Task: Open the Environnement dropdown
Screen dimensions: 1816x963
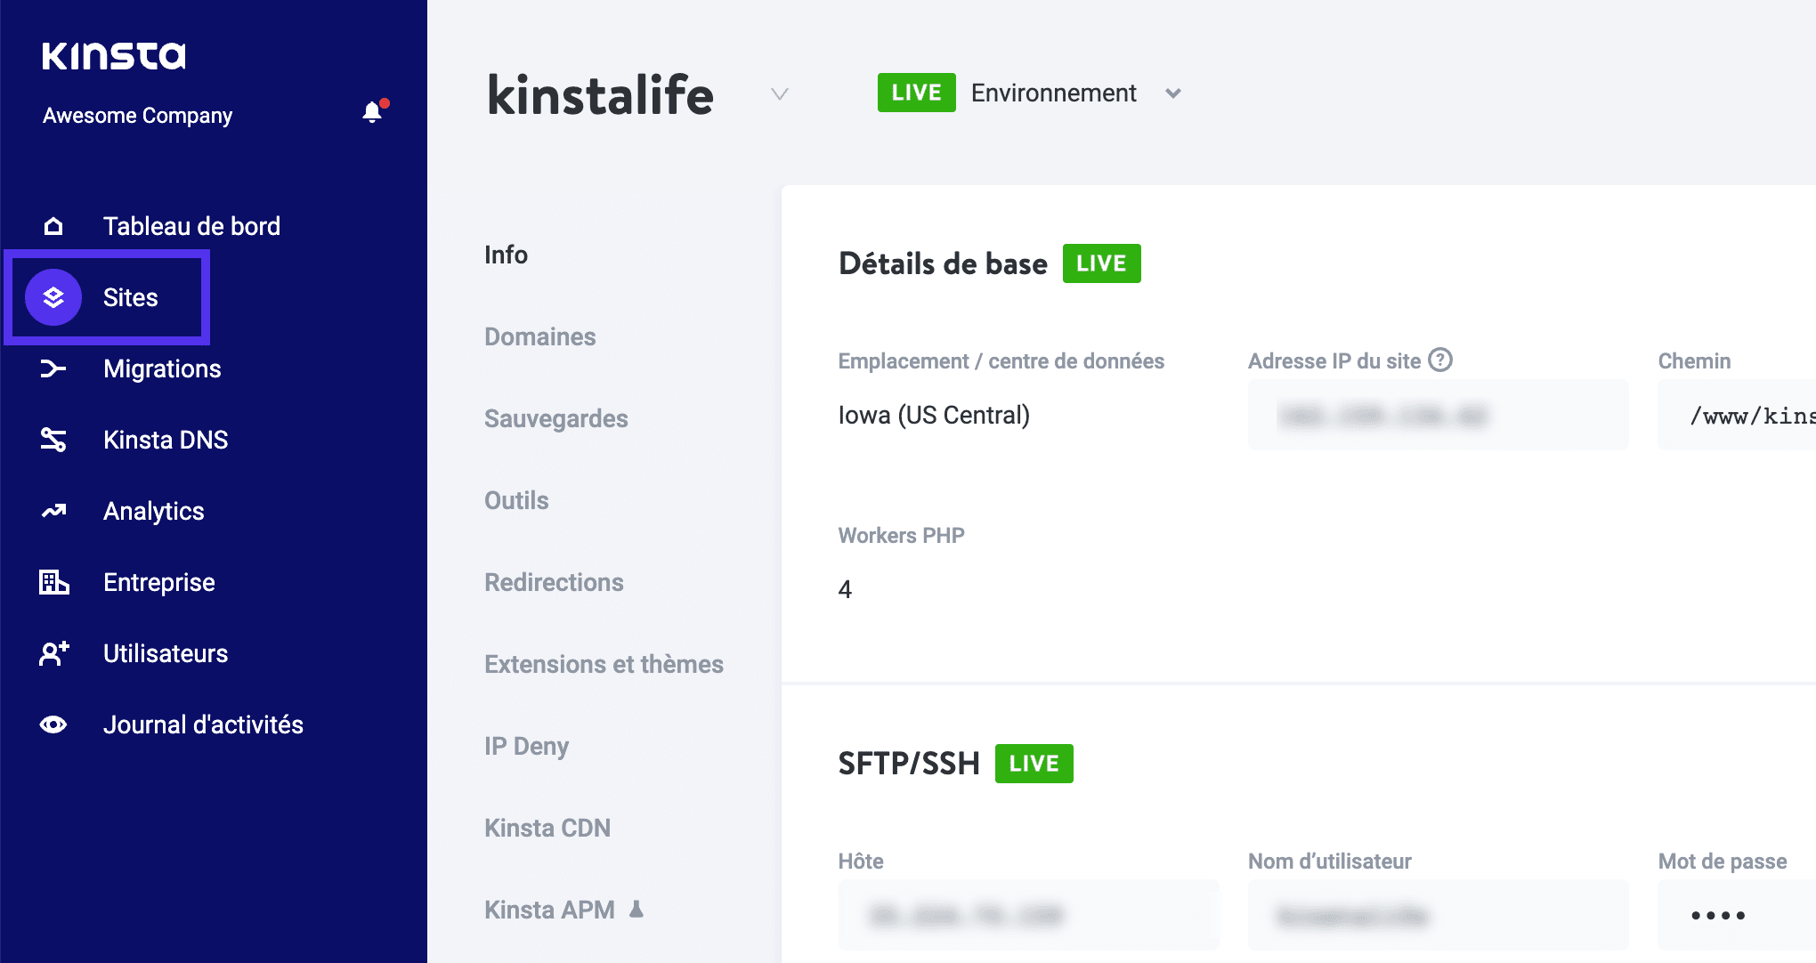Action: pyautogui.click(x=1173, y=93)
